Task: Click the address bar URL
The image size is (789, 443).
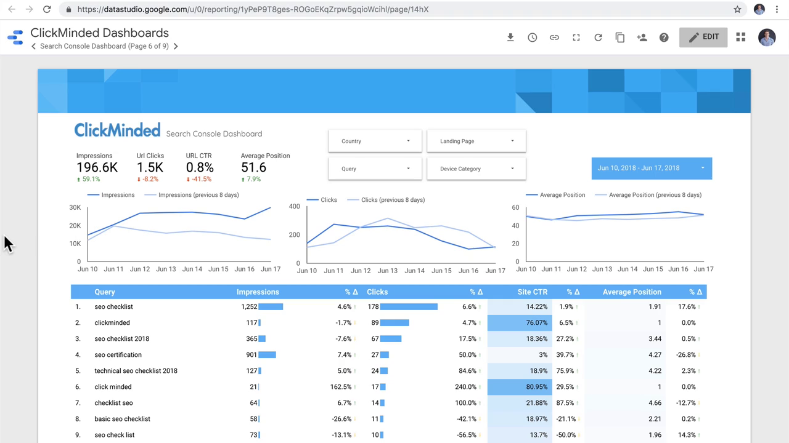Action: pyautogui.click(x=253, y=9)
